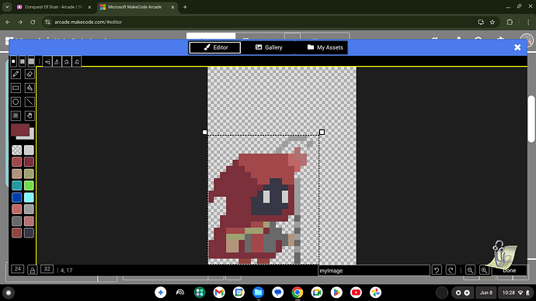The image size is (536, 301).
Task: Undo the last edit
Action: point(437,270)
